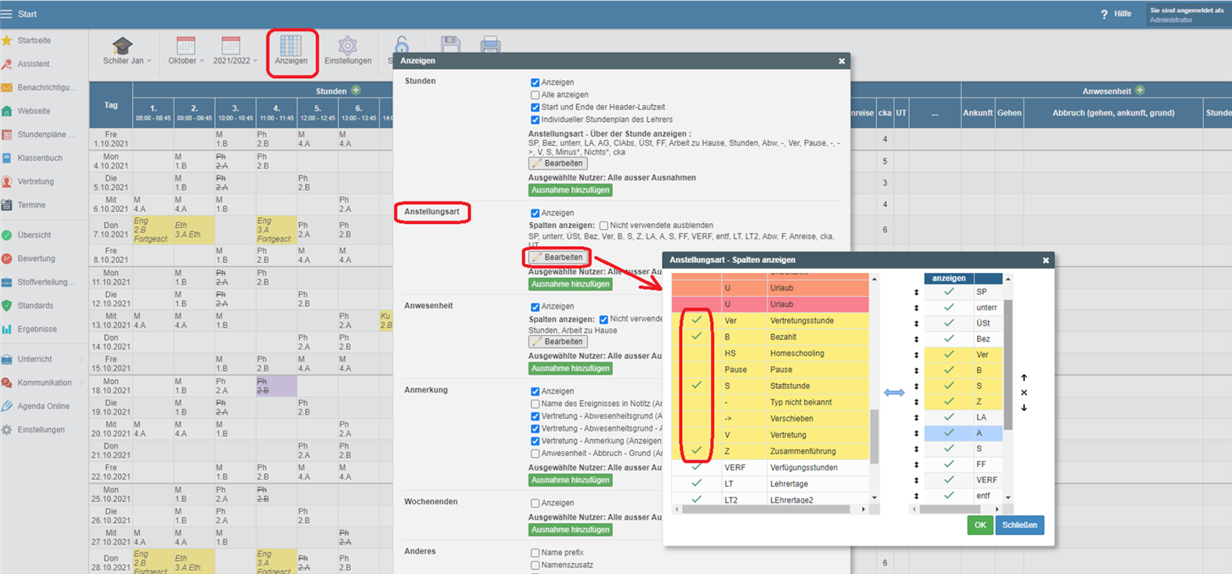Open the hamburger menu beside Start

point(8,14)
